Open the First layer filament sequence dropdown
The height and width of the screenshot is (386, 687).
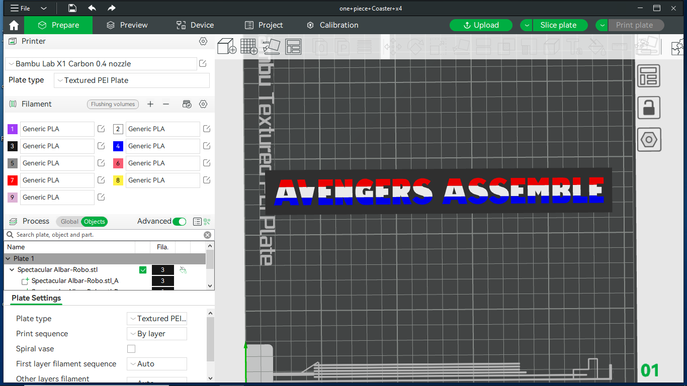click(x=157, y=364)
